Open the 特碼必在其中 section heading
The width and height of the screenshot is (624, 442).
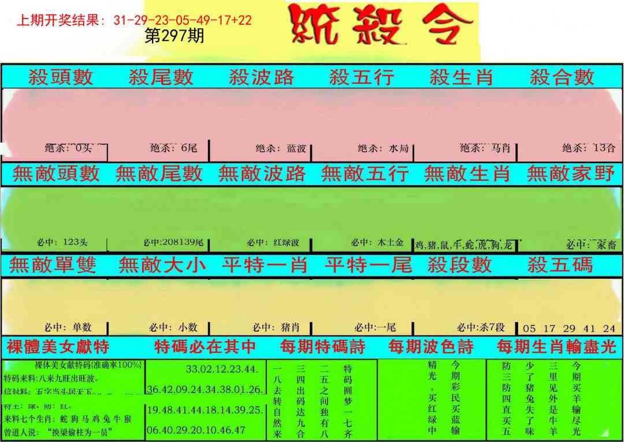point(205,347)
